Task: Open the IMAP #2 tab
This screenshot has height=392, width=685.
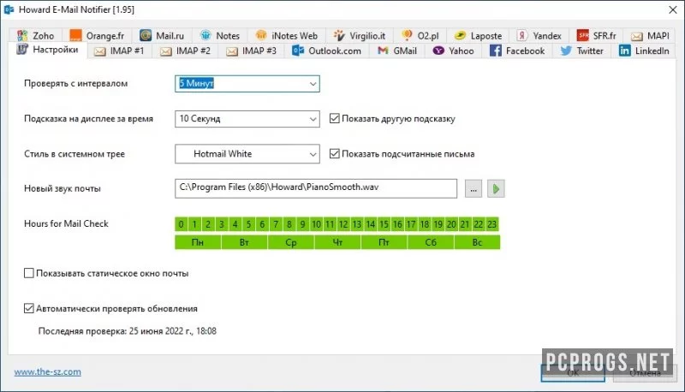Action: coord(185,51)
